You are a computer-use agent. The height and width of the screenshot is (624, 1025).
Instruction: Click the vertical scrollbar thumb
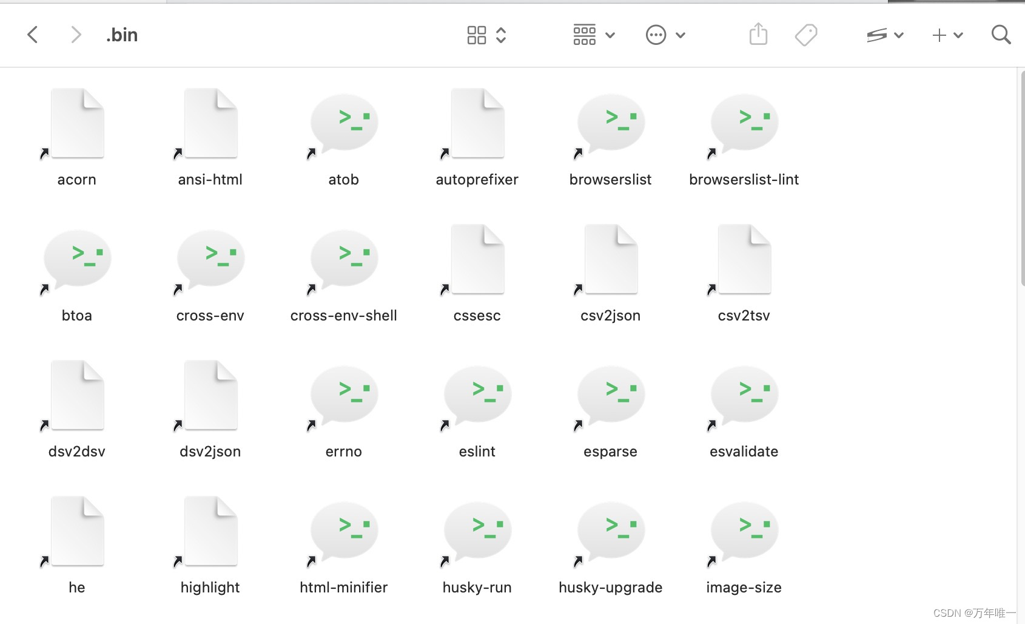(1022, 179)
